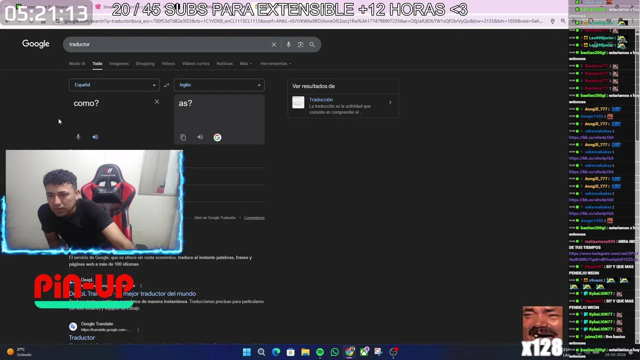Click the Traducción panel thumbnail
Image resolution: width=640 pixels, height=360 pixels.
point(298,102)
